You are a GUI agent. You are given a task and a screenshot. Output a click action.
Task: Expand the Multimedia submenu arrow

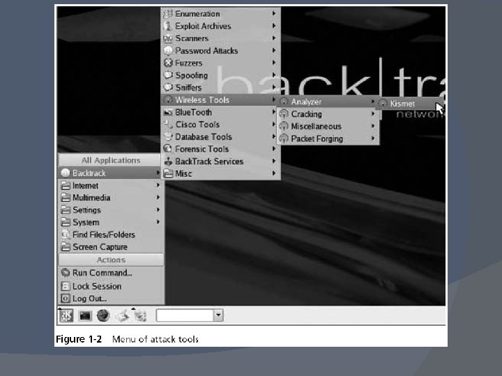[158, 197]
